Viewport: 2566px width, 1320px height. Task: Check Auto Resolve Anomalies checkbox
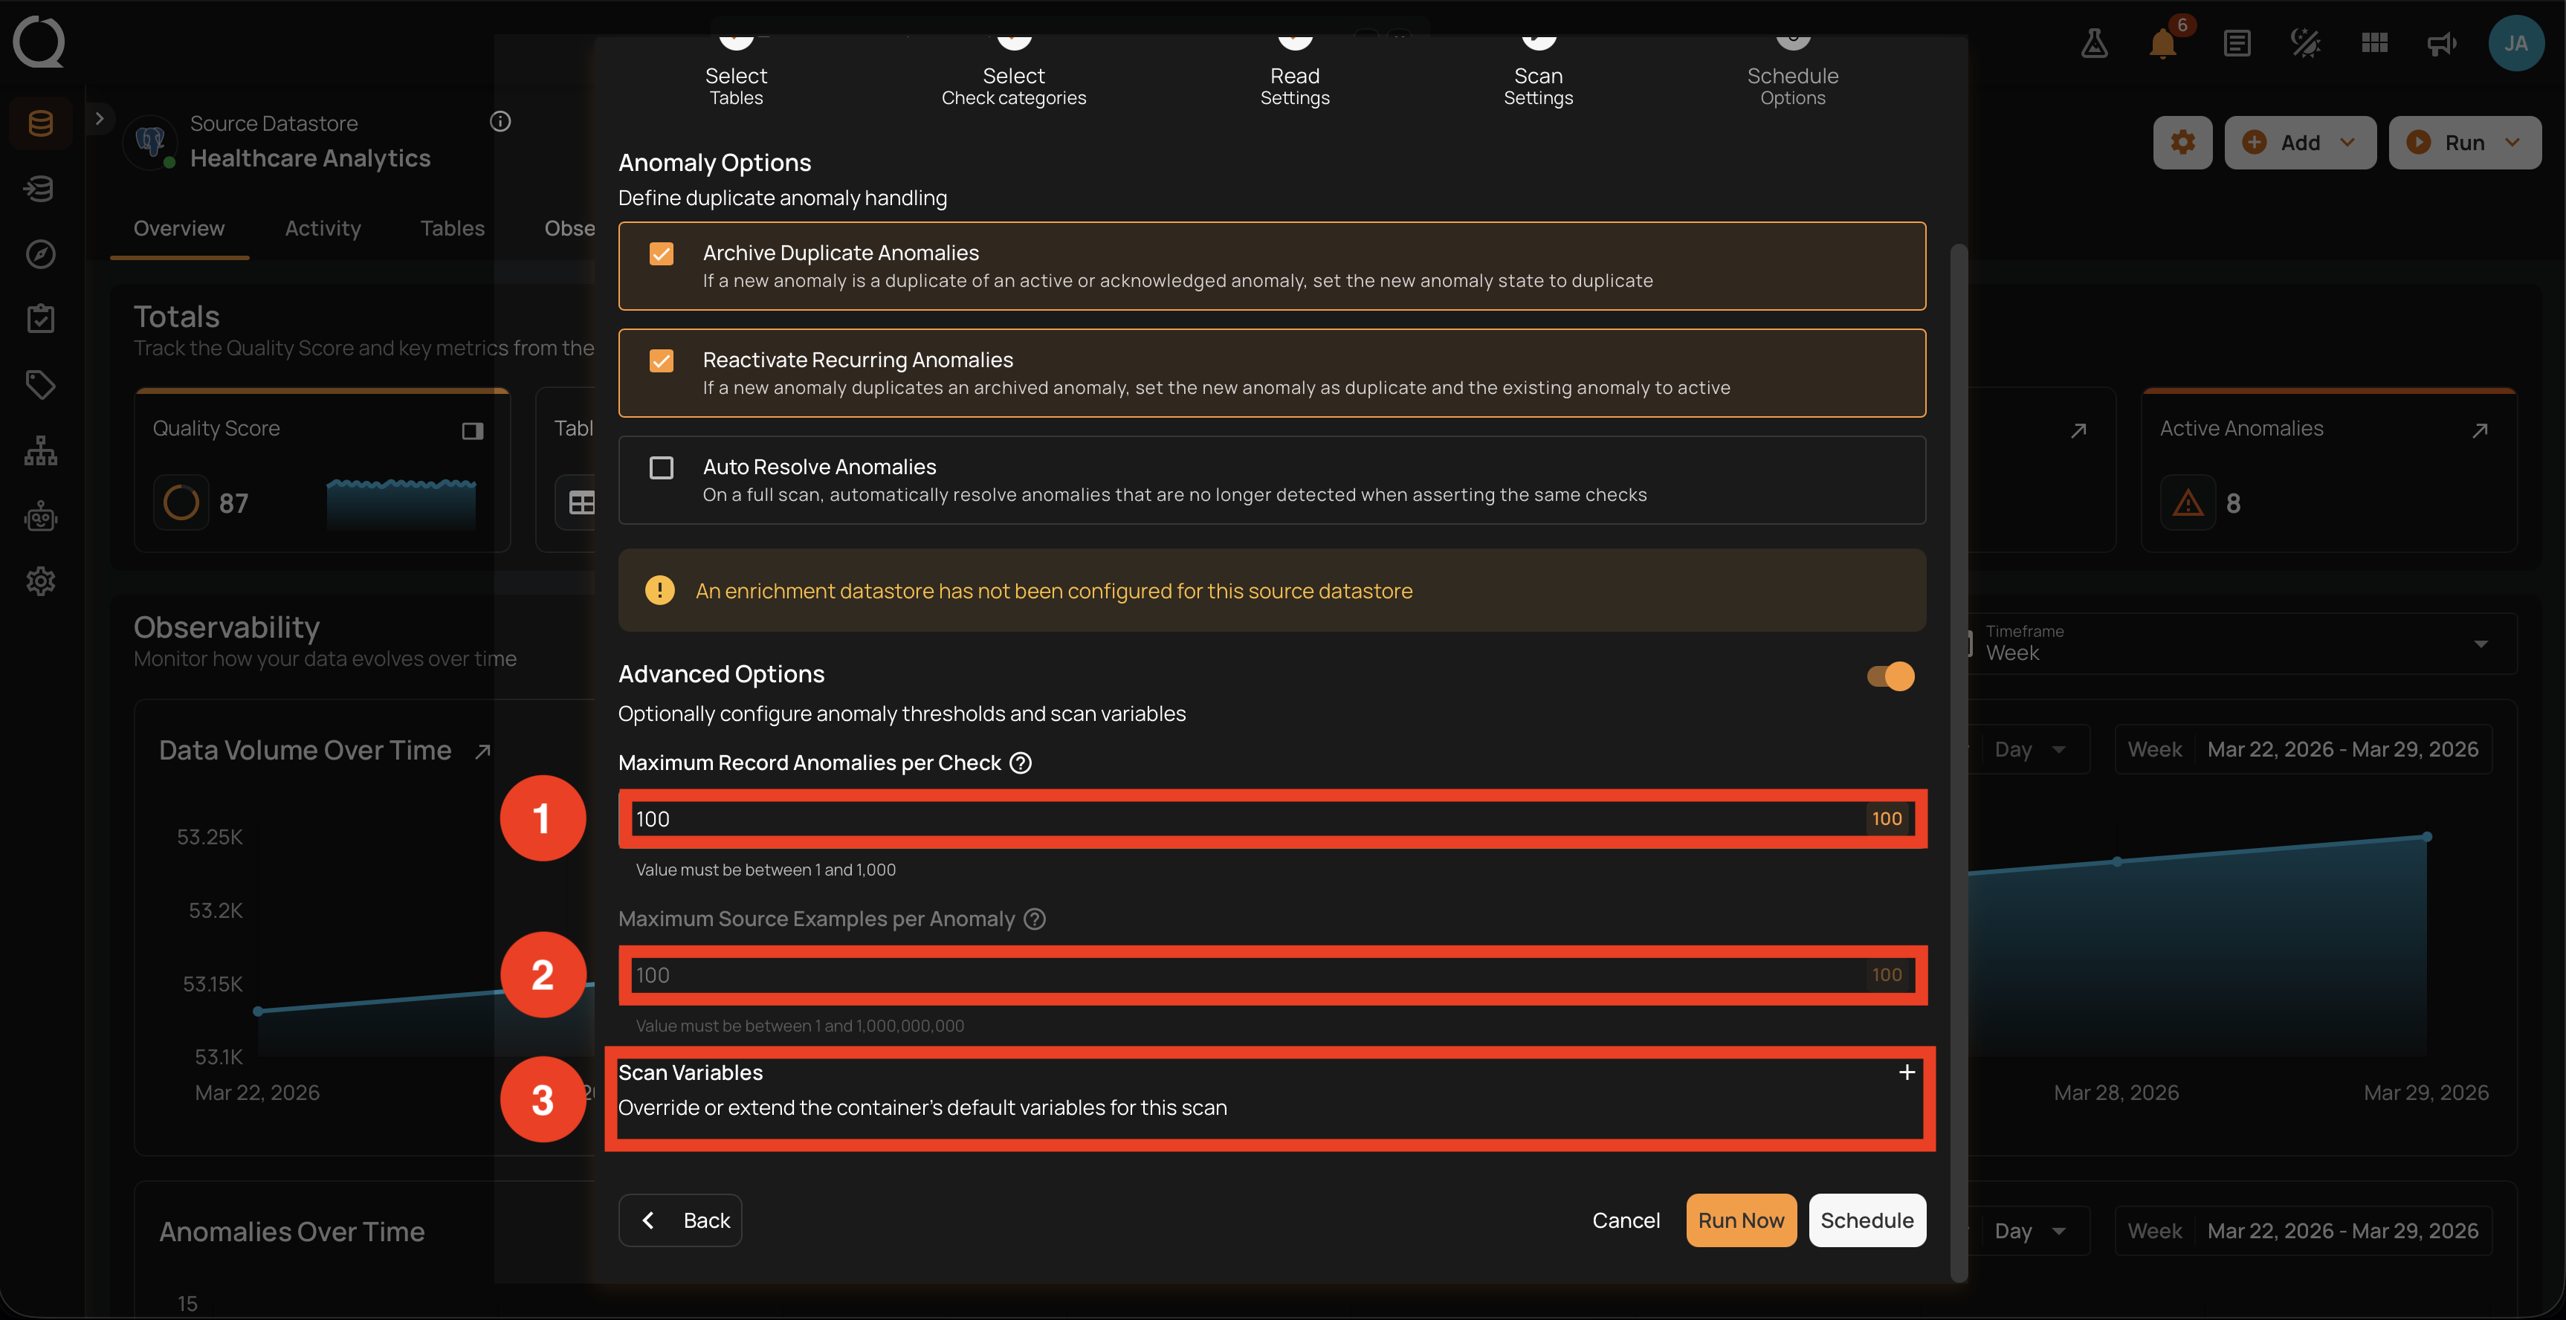point(662,468)
